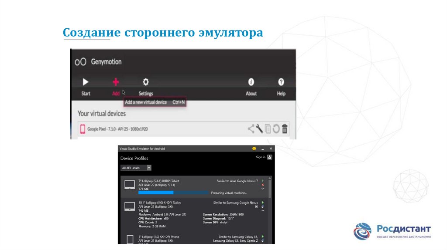The image size is (447, 250).
Task: Click Sign in link in Visual Studio Emulator
Action: point(261,157)
